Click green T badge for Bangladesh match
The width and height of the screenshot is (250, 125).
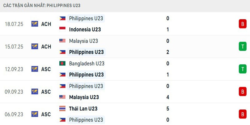pyautogui.click(x=242, y=69)
